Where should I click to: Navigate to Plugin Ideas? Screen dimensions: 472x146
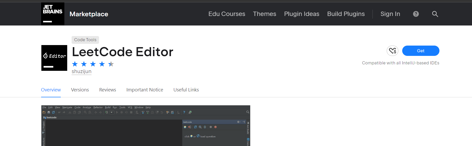(302, 14)
